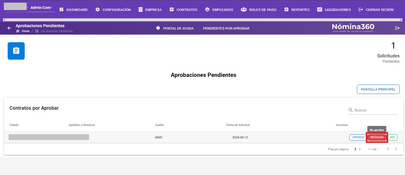Open the Contratos menu
This screenshot has width=405, height=175.
click(x=183, y=10)
